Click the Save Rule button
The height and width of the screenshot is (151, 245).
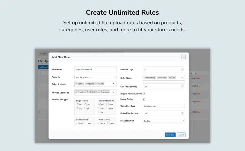click(170, 135)
